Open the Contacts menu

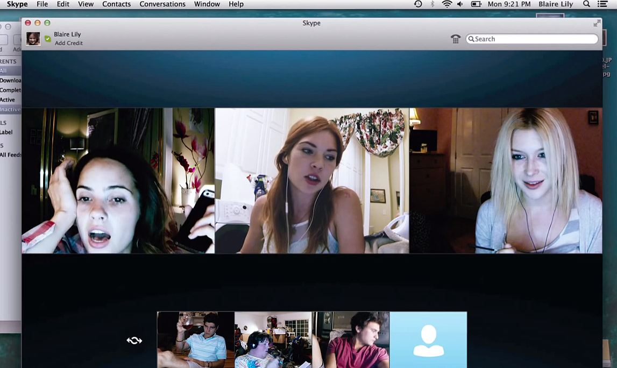pos(116,4)
